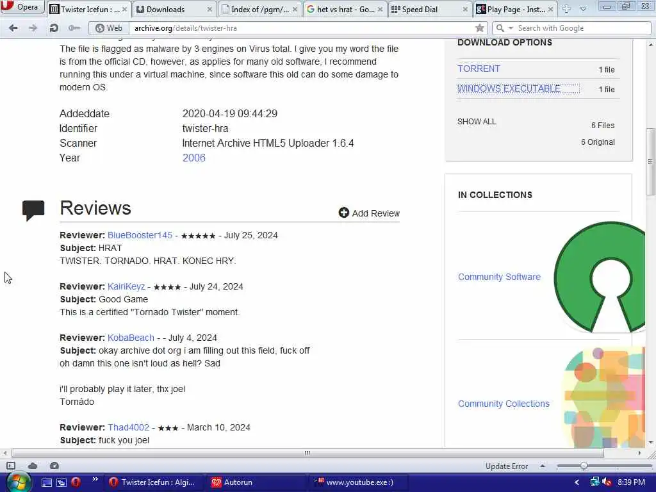Open the Community Collections link
Screen dimensions: 656x492
tap(504, 404)
